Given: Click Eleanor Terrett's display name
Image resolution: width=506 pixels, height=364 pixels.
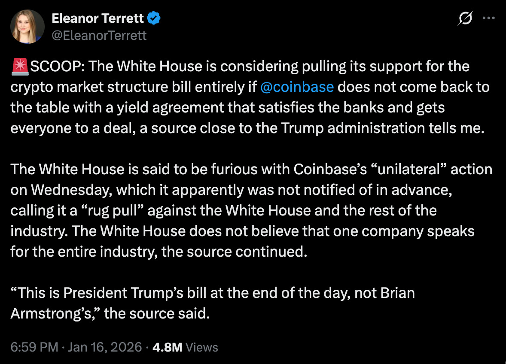Looking at the screenshot, I should [98, 18].
